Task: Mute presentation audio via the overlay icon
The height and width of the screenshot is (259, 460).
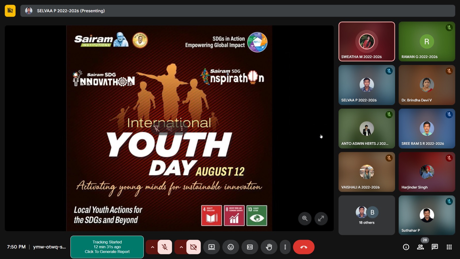Action: (169, 128)
